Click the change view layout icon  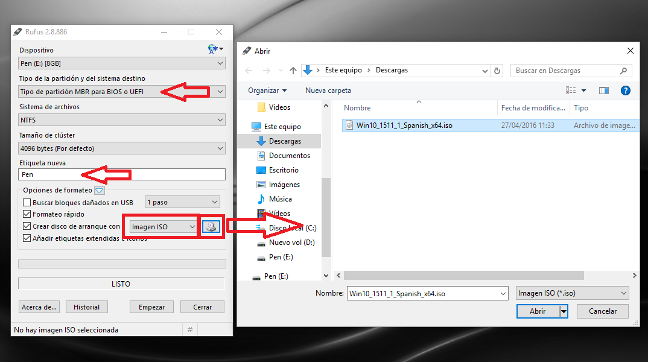(571, 91)
